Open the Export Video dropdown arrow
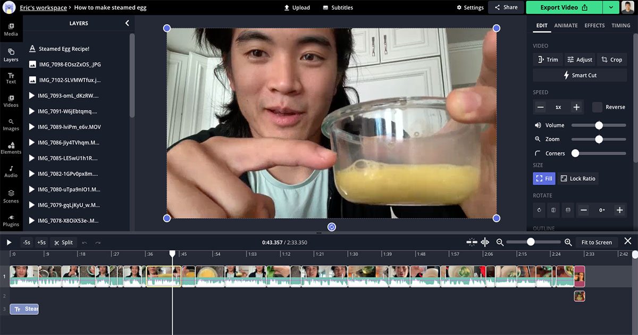The width and height of the screenshot is (638, 335). (610, 7)
